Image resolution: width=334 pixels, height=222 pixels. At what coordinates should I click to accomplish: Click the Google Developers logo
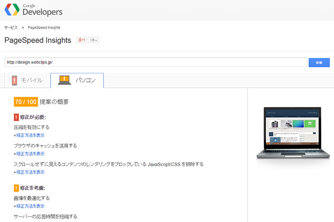point(33,10)
